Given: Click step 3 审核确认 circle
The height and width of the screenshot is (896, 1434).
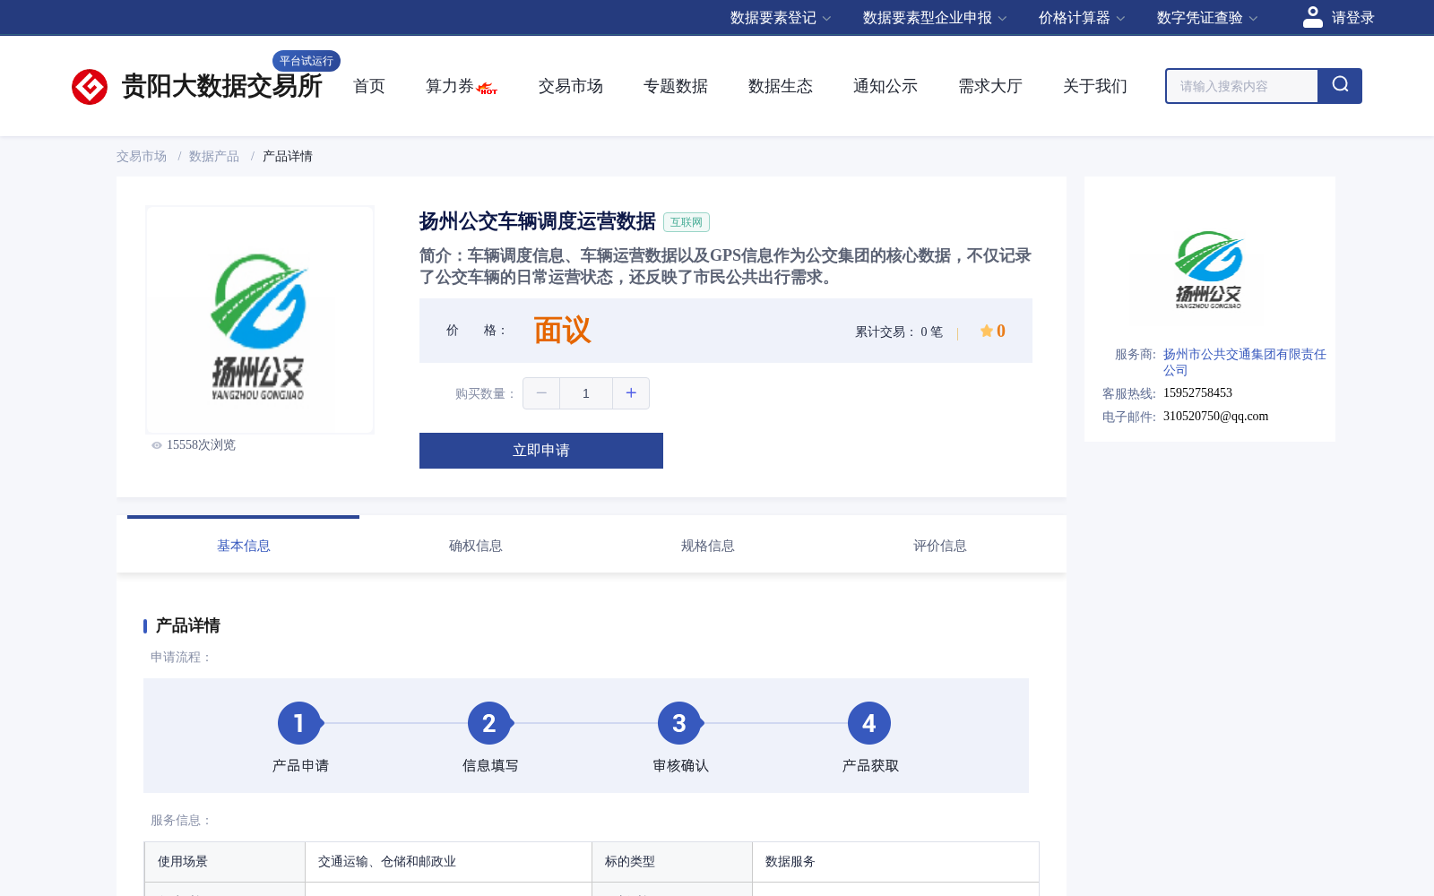Looking at the screenshot, I should coord(679,723).
